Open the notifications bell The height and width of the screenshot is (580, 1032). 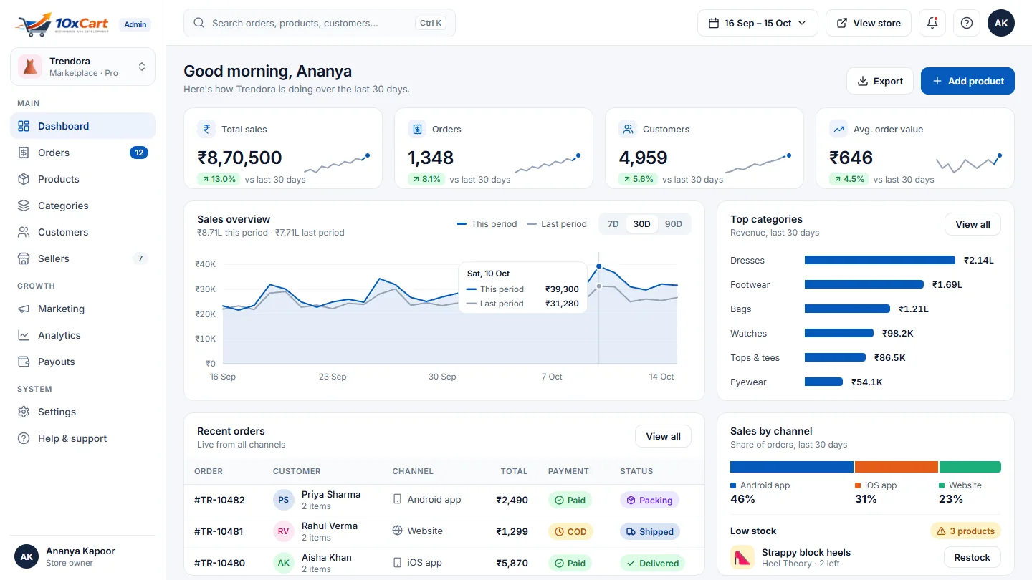click(x=932, y=23)
